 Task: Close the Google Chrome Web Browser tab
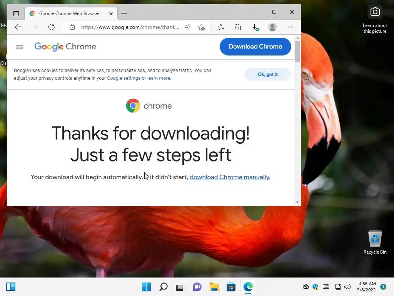[111, 13]
